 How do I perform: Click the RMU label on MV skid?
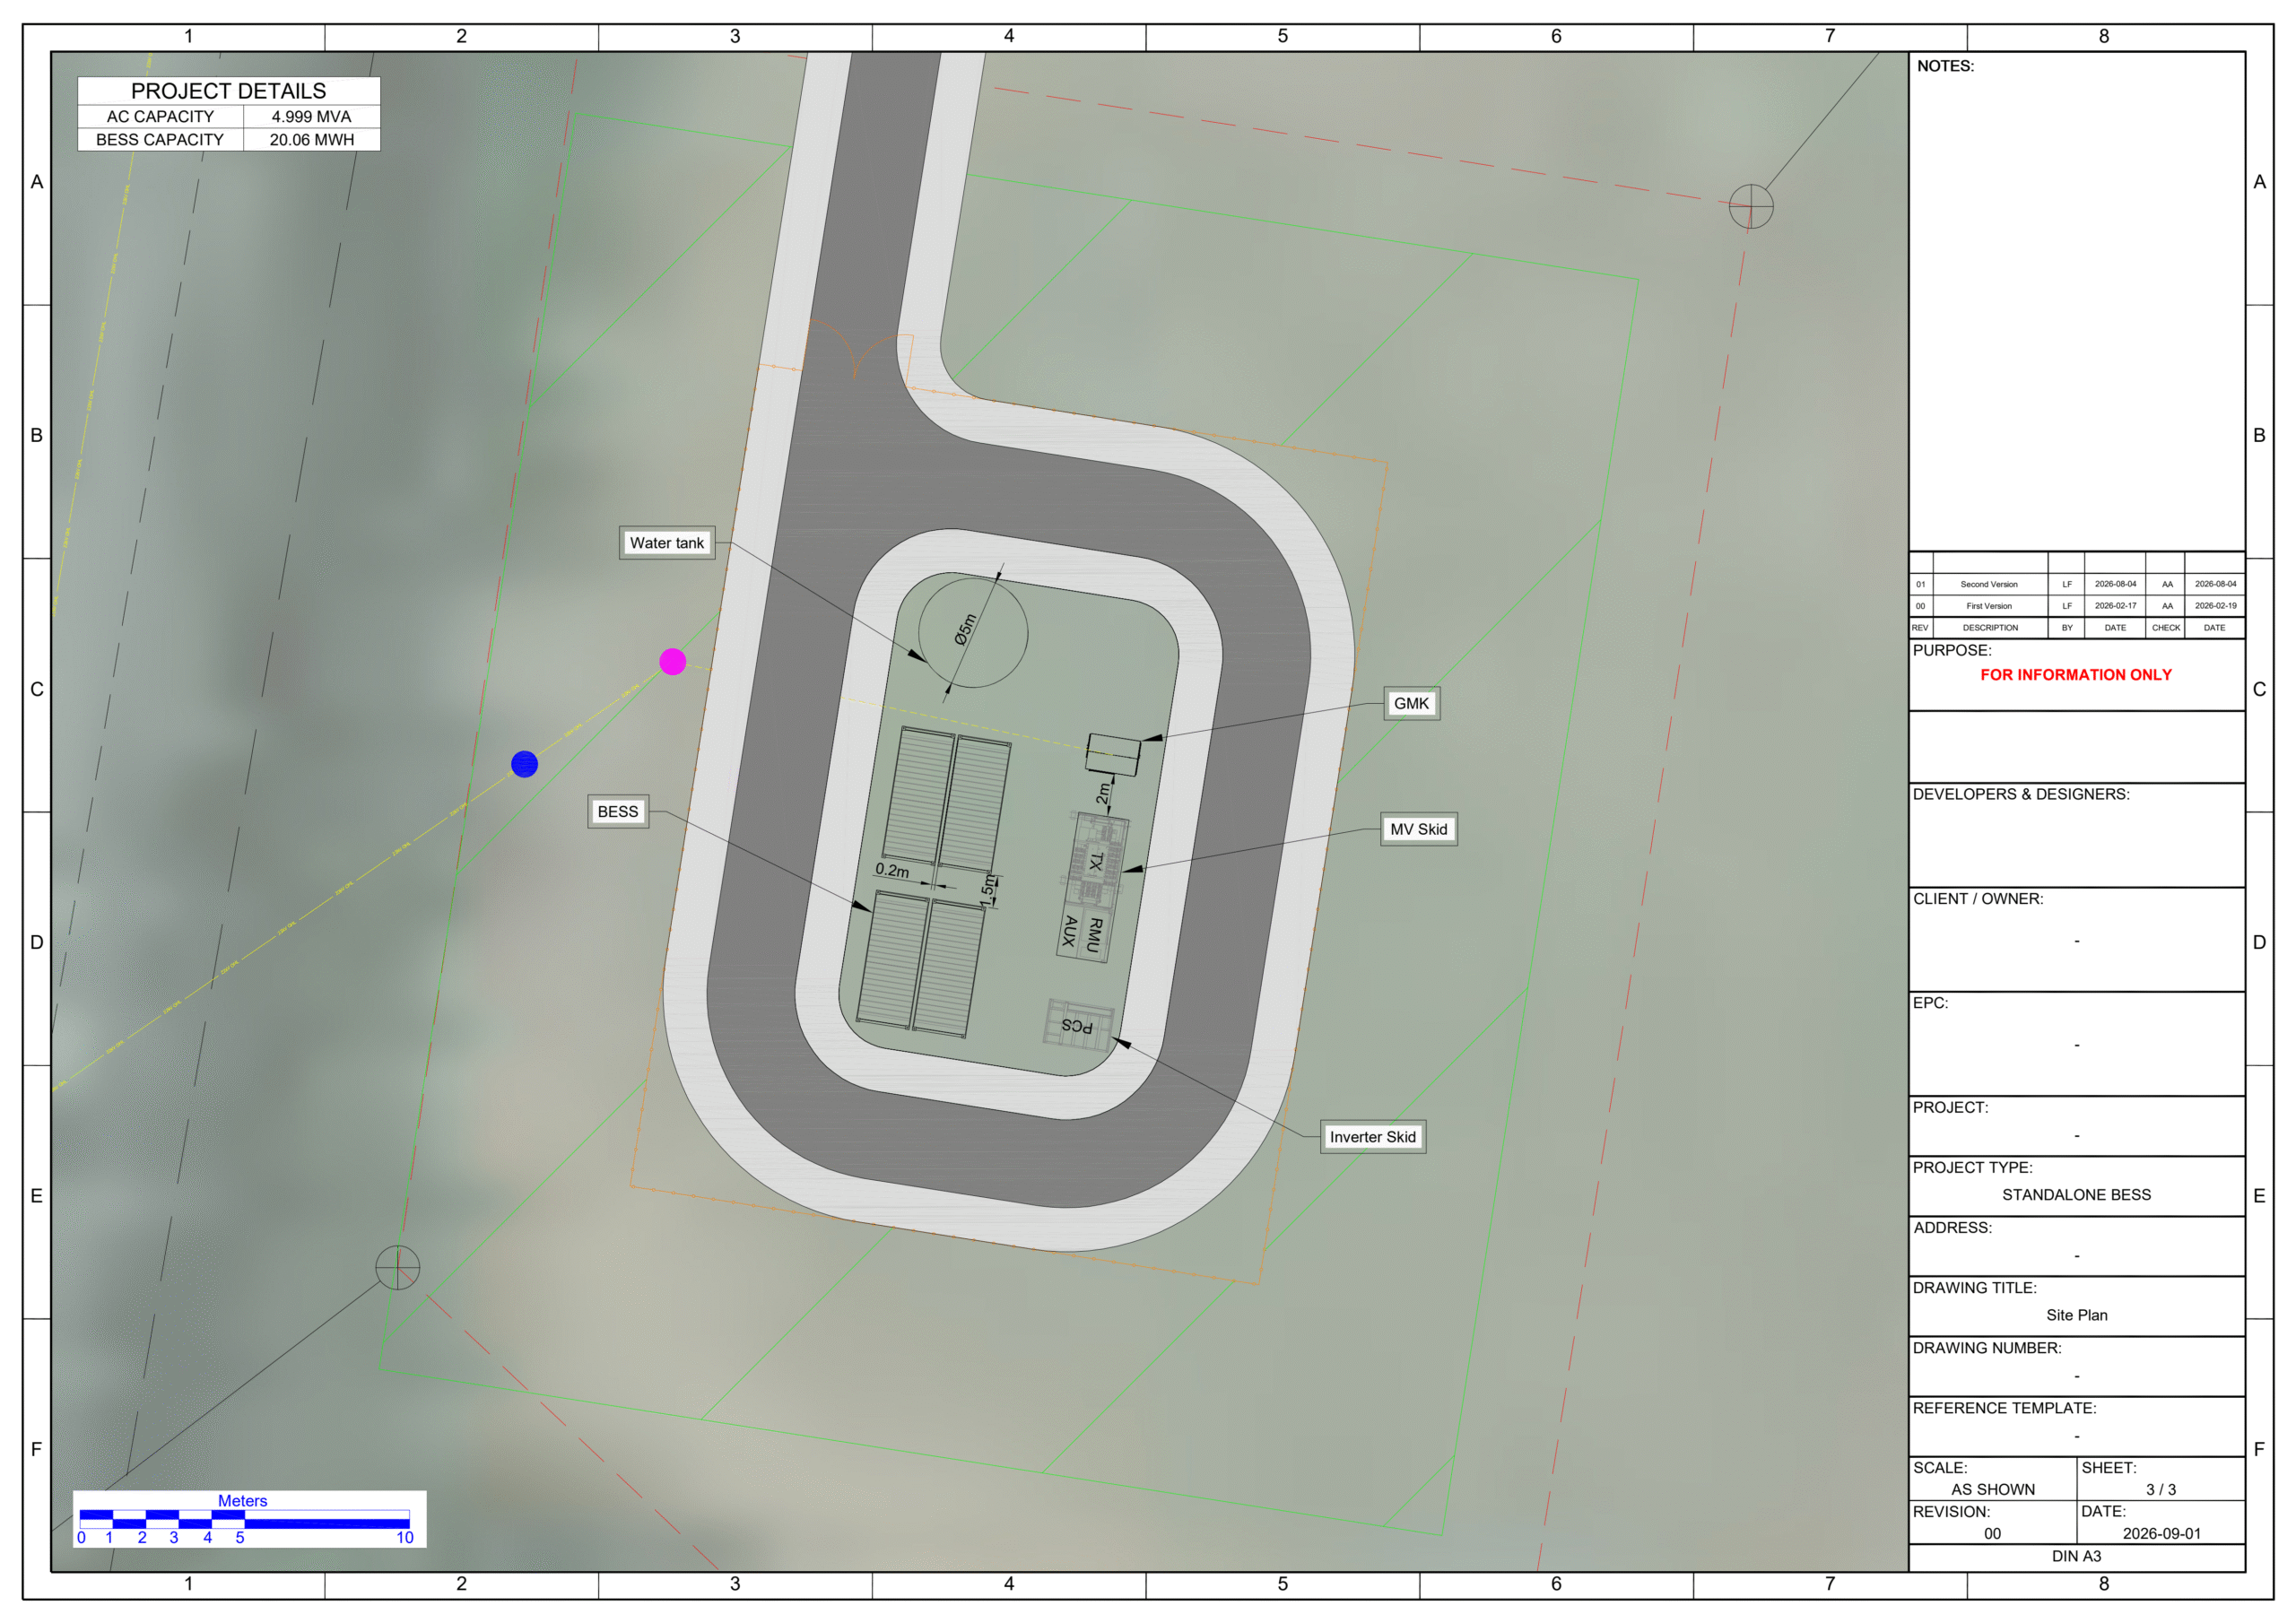pyautogui.click(x=1095, y=935)
